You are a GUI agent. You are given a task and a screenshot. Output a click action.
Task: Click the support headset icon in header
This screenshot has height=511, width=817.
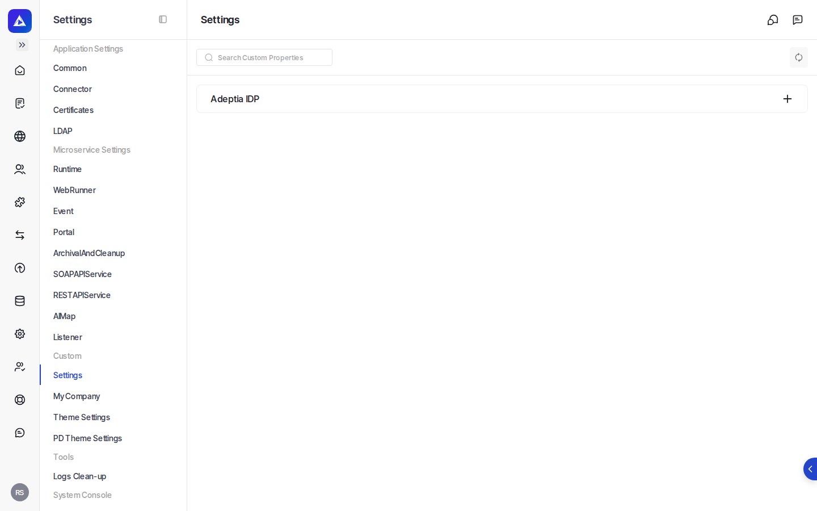click(773, 20)
